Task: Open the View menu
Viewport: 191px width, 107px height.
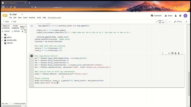Action: coord(20,18)
